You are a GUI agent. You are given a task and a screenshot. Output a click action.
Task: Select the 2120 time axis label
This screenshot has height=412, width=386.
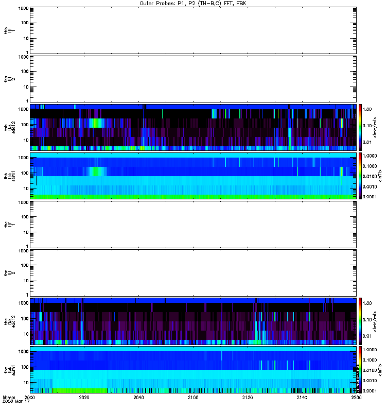(248, 398)
